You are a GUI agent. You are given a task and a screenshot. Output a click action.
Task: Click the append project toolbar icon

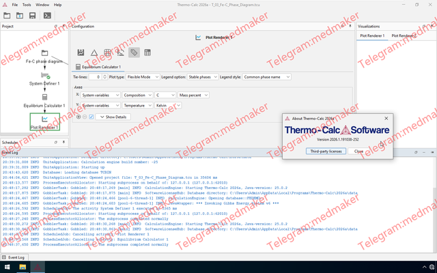[x=20, y=16]
